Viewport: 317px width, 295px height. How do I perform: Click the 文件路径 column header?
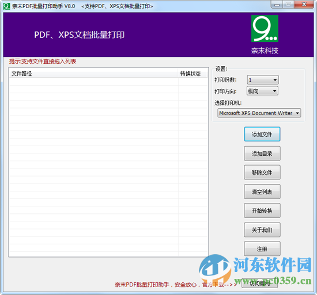point(93,74)
